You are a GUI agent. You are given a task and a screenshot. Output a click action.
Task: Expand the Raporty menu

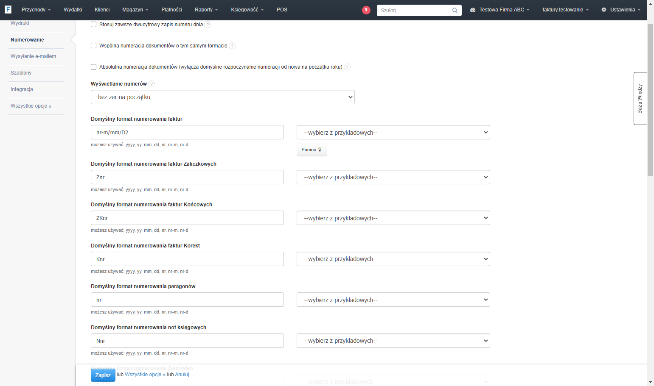pyautogui.click(x=206, y=10)
